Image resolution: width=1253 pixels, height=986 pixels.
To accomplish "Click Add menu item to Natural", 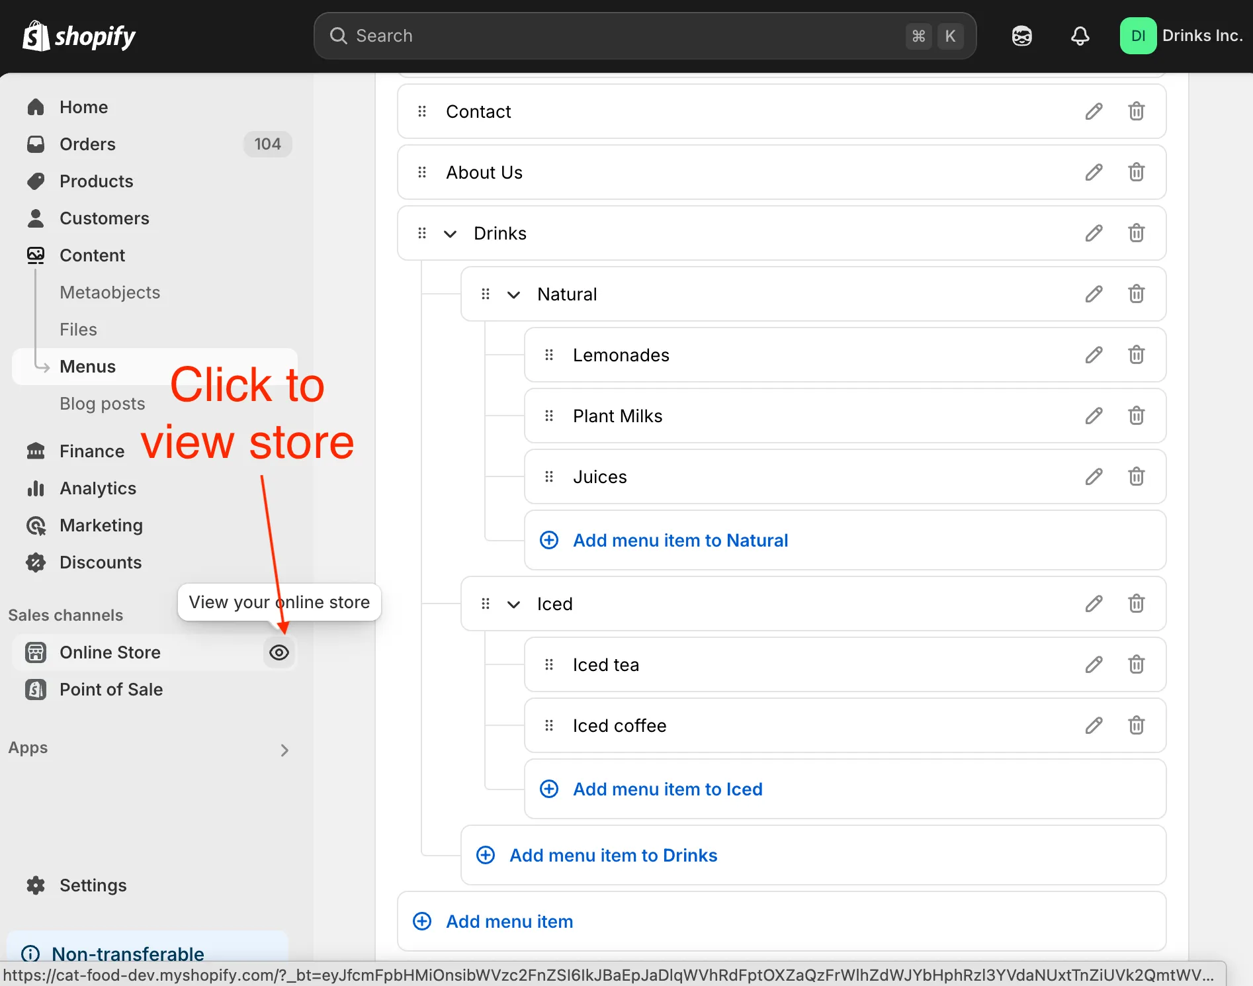I will click(x=680, y=540).
